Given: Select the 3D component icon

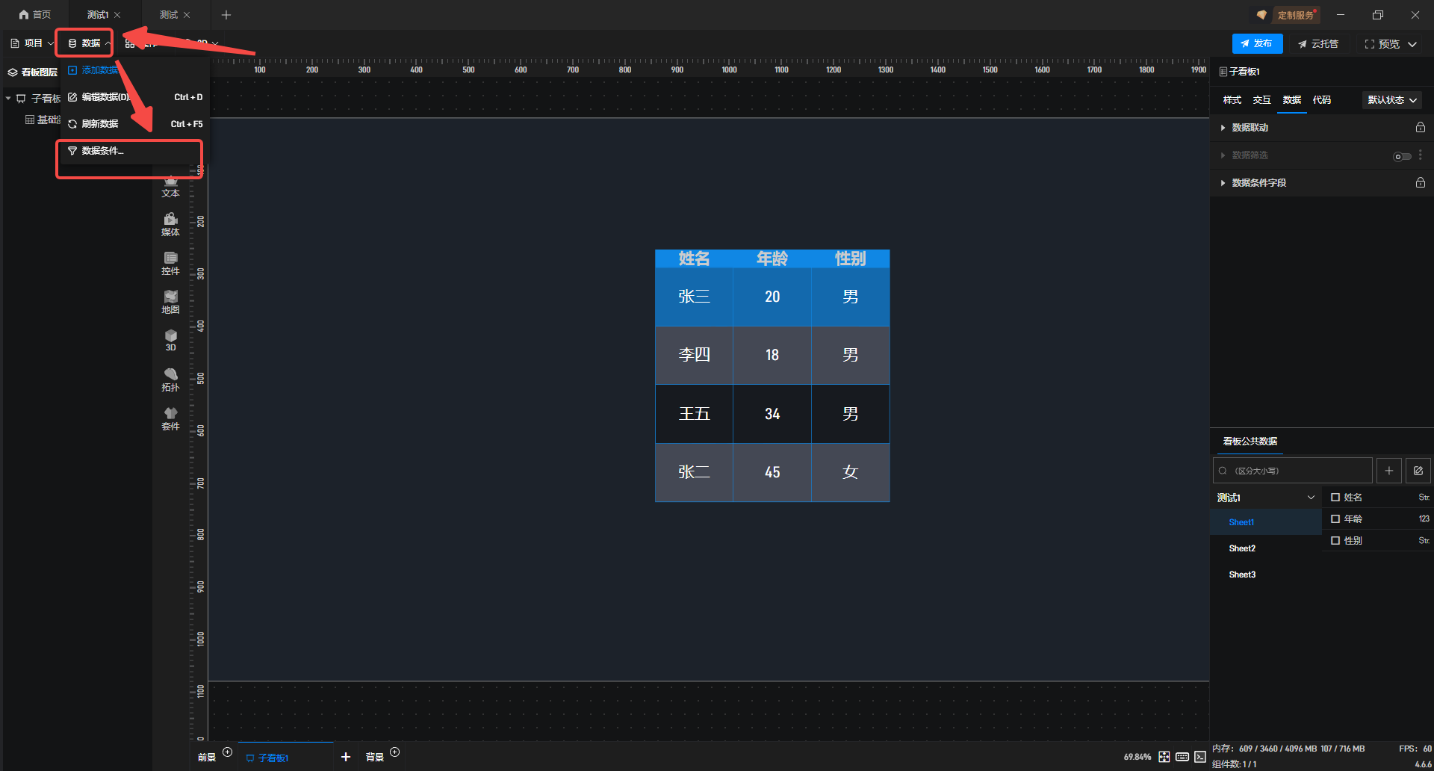Looking at the screenshot, I should (170, 339).
